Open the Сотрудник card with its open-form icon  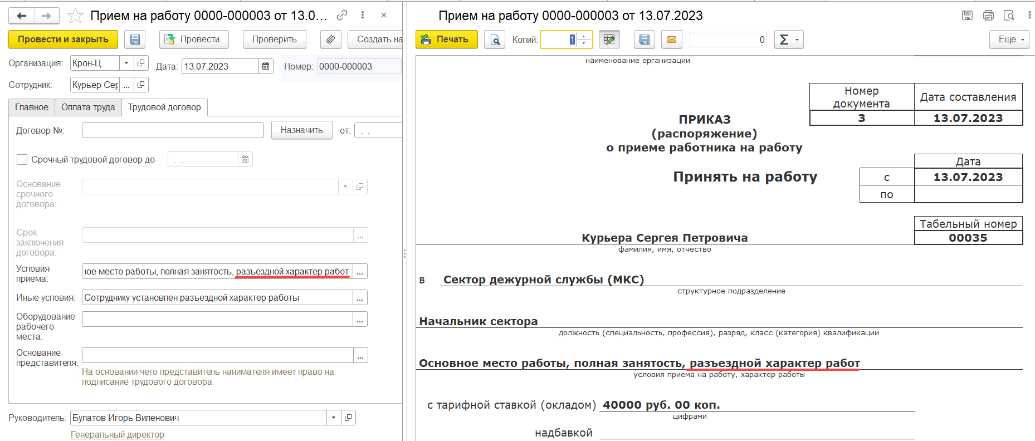(141, 85)
